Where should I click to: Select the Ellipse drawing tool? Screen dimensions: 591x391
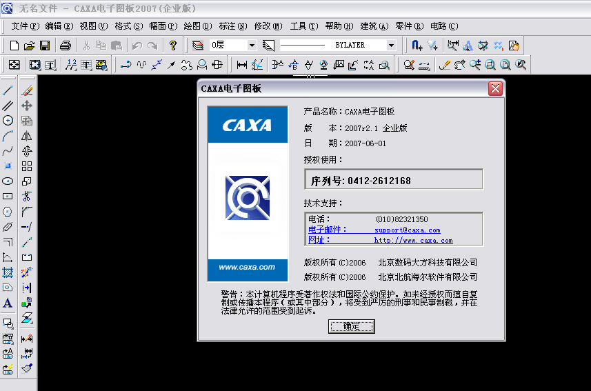(8, 181)
